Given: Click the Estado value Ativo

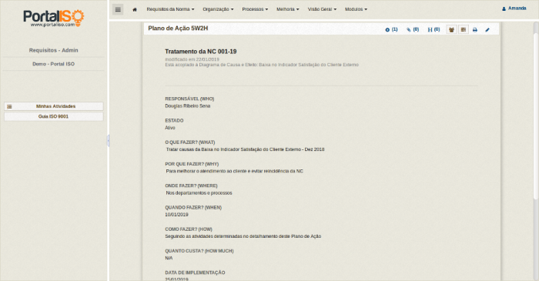Looking at the screenshot, I should tap(170, 128).
